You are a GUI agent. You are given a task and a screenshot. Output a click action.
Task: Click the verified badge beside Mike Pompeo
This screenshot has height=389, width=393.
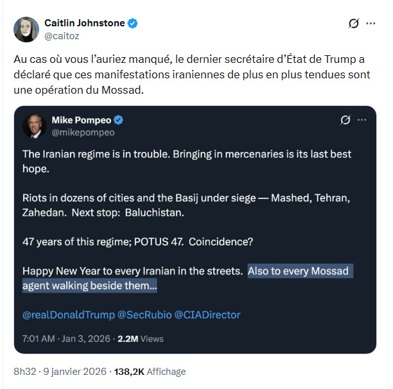pyautogui.click(x=119, y=120)
